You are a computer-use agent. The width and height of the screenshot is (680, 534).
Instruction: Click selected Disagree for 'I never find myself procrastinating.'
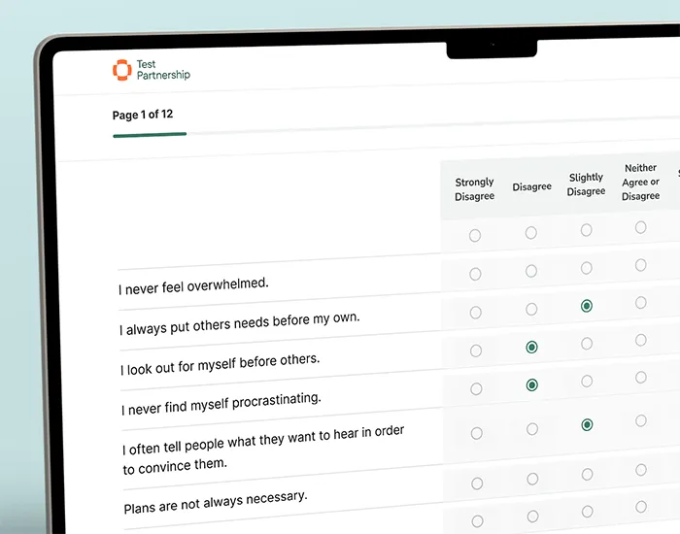click(x=532, y=384)
